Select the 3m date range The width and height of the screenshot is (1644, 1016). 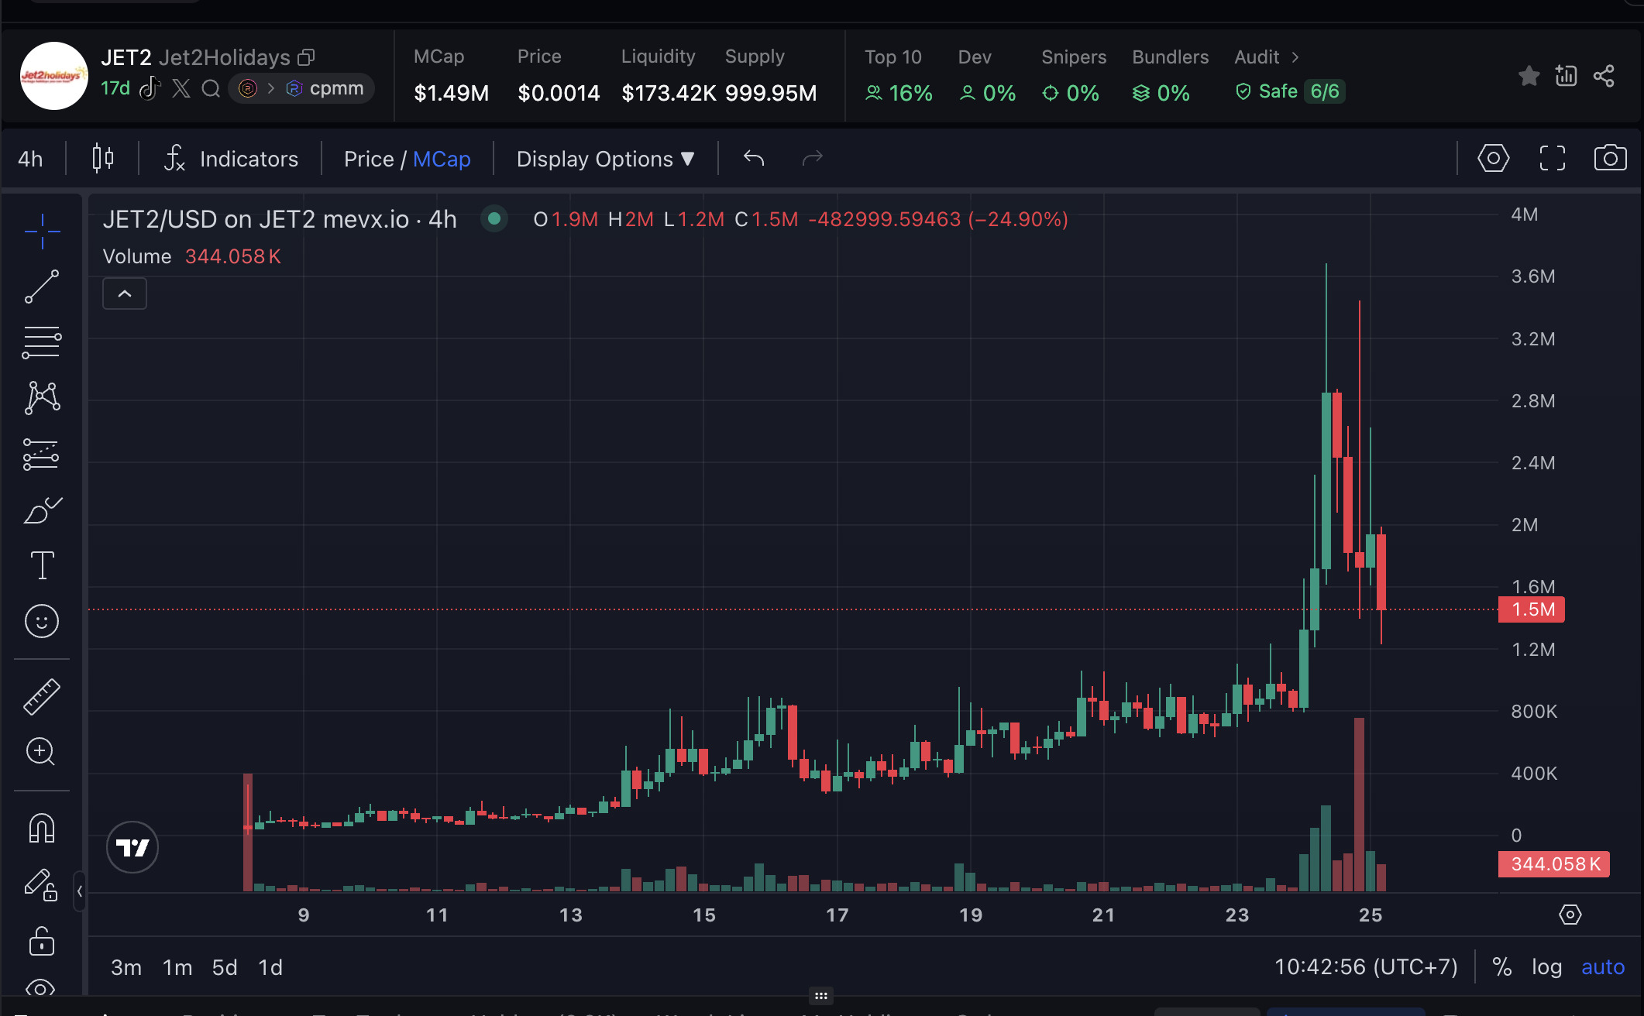126,967
